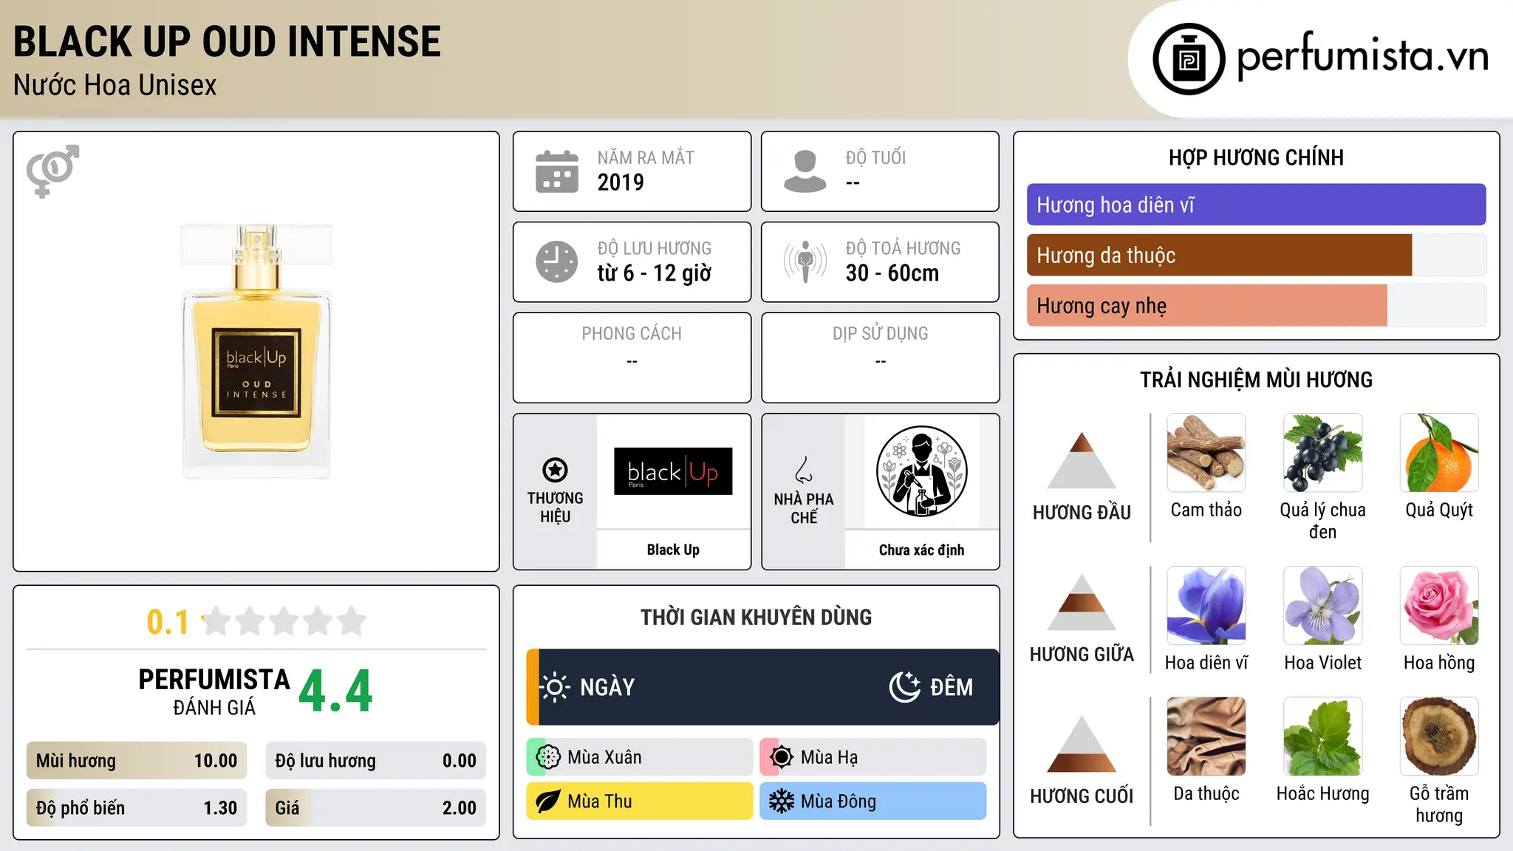Click the perfumer silhouette illustration
Image resolution: width=1513 pixels, height=851 pixels.
tap(921, 471)
